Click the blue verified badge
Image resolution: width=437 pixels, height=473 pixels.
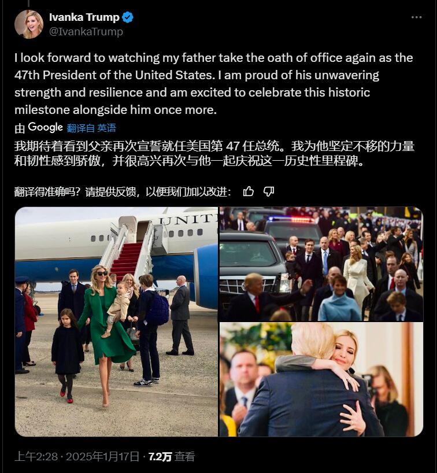pyautogui.click(x=128, y=17)
